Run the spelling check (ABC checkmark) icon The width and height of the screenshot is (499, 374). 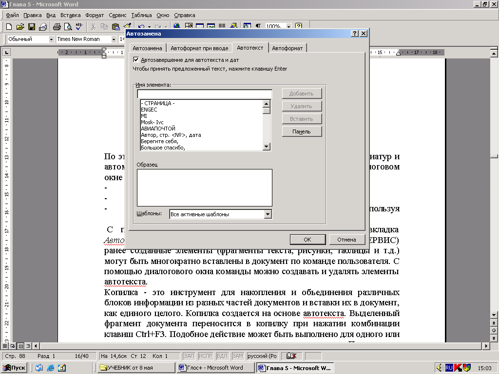coord(79,27)
